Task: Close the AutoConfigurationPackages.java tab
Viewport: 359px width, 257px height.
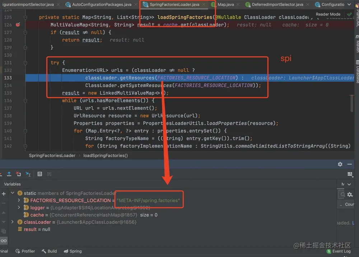Action: 136,4
